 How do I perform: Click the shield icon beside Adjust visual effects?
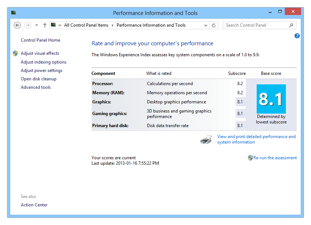15,53
